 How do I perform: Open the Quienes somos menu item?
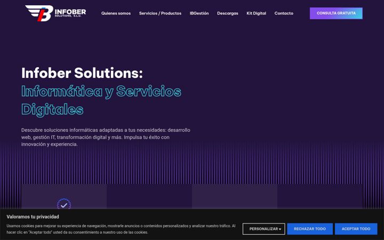tap(116, 13)
